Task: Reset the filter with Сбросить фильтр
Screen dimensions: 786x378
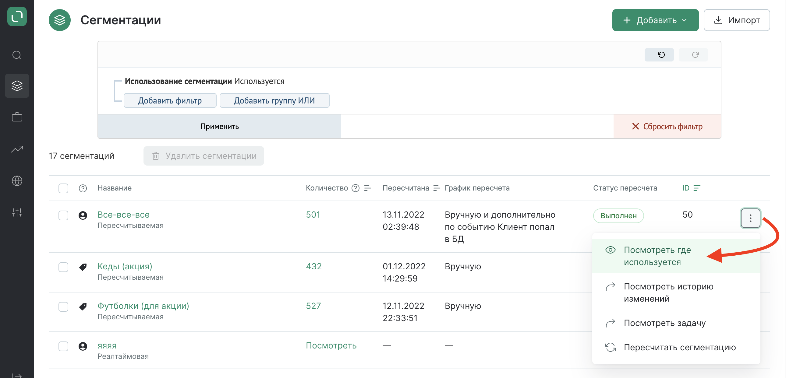Action: (667, 127)
